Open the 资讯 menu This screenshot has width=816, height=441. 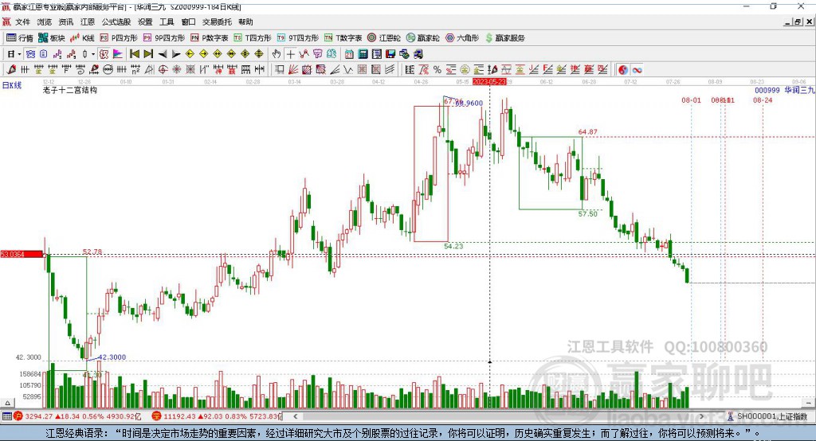65,21
